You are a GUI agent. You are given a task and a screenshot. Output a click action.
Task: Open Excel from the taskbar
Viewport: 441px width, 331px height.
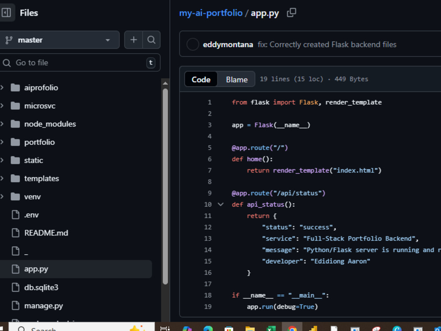pos(271,328)
